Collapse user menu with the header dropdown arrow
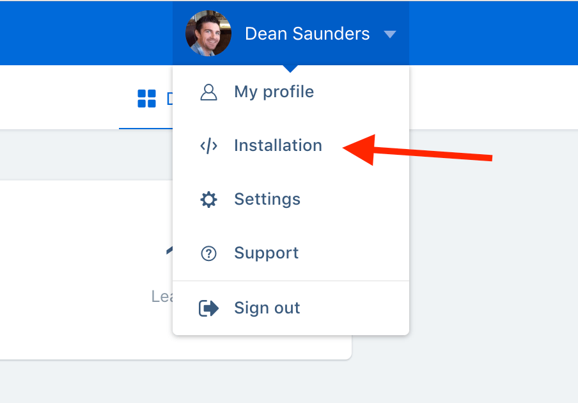 (x=389, y=35)
